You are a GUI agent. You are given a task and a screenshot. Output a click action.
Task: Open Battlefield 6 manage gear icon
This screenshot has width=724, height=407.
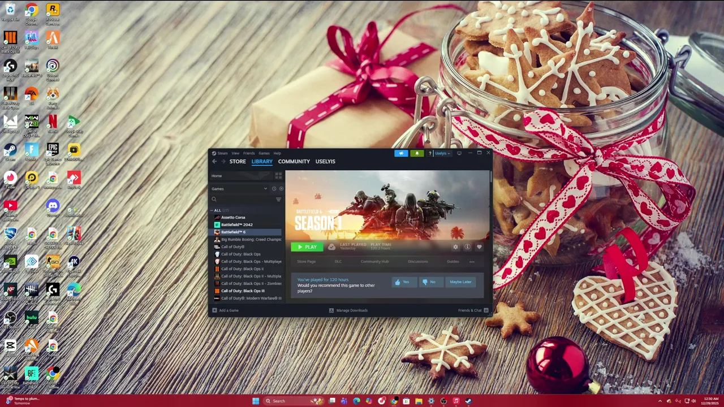[455, 247]
